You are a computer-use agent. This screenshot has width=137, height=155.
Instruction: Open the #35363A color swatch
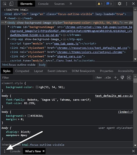point(29,116)
